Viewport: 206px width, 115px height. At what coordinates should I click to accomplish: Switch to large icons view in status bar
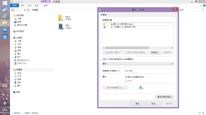pos(203,113)
